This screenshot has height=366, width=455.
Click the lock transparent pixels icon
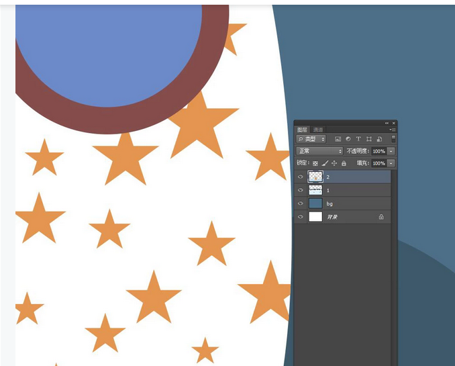pos(315,163)
